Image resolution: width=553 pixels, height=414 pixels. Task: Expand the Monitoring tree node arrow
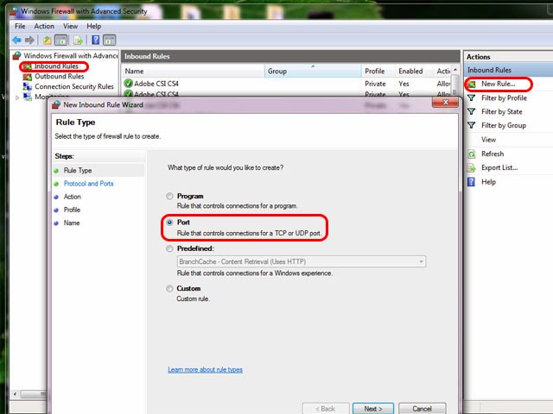pos(17,97)
